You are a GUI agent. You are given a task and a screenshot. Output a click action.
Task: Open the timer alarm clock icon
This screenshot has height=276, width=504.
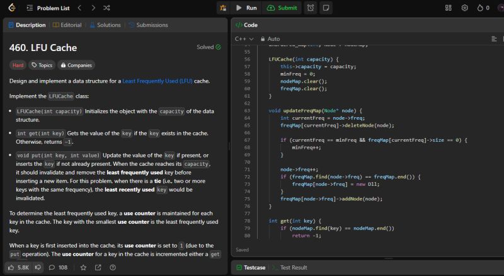click(311, 8)
